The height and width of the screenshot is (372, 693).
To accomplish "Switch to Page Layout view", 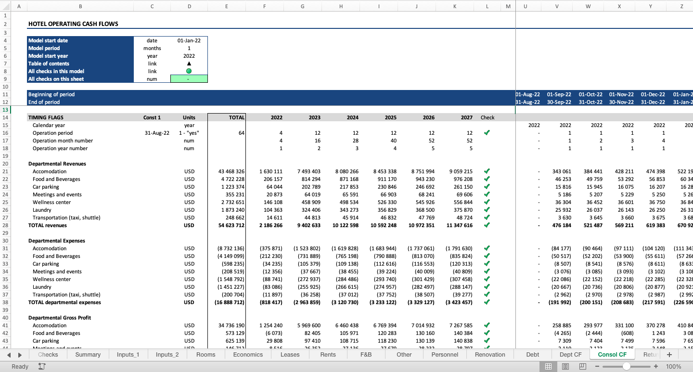I will coord(565,366).
